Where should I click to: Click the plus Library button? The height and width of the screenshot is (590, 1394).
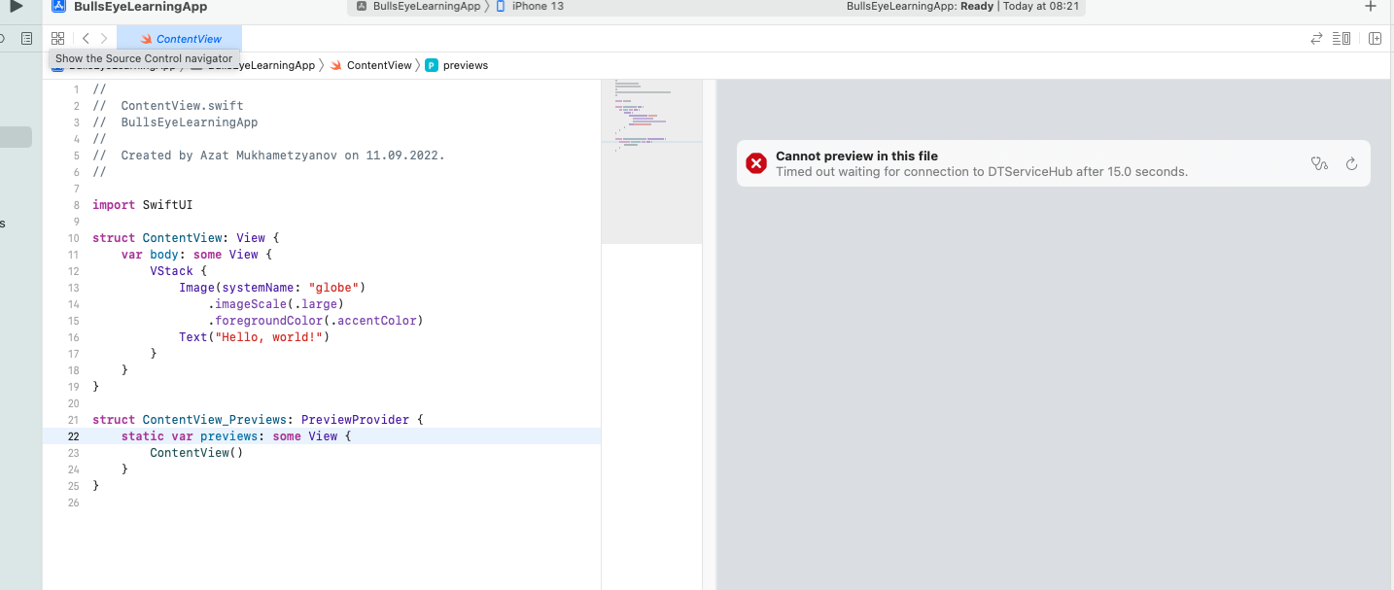(1371, 7)
